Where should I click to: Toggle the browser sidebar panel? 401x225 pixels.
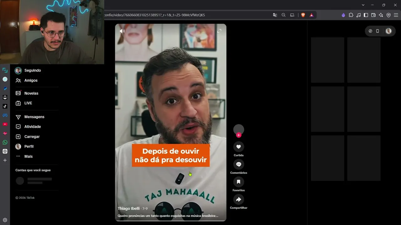(366, 15)
